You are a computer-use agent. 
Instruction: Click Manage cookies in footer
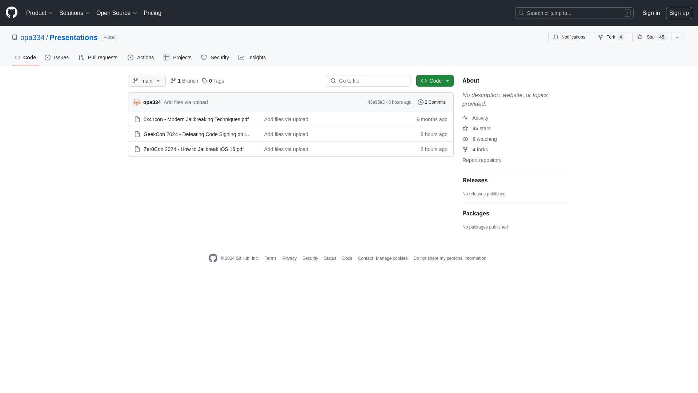(x=392, y=258)
